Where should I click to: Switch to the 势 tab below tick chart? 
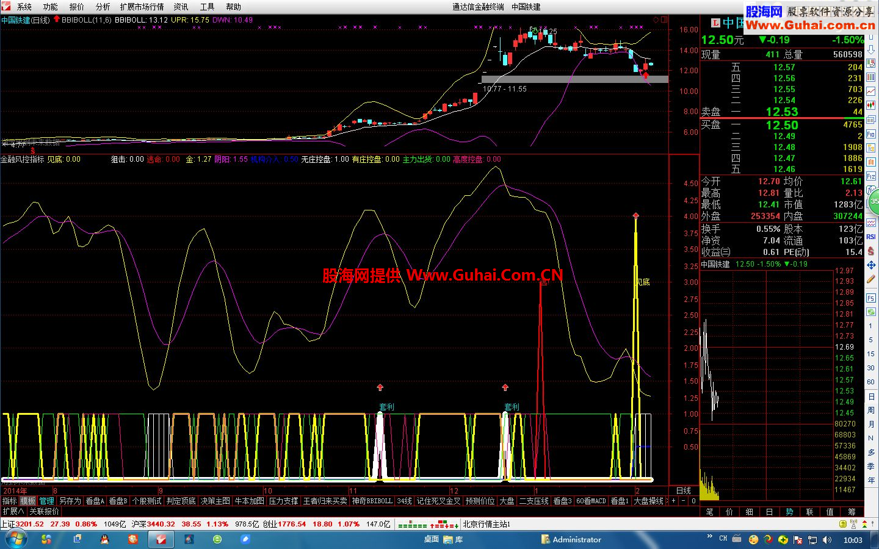[x=789, y=511]
